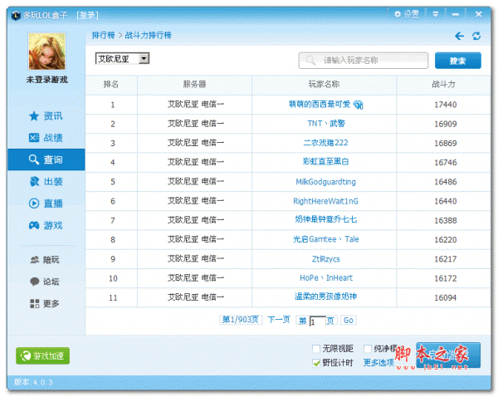
Task: Minimize the 多玩LOL盒子 window
Action: (456, 14)
